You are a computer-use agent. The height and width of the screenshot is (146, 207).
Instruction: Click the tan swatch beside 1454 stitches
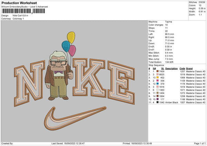pyautogui.click(x=157, y=93)
